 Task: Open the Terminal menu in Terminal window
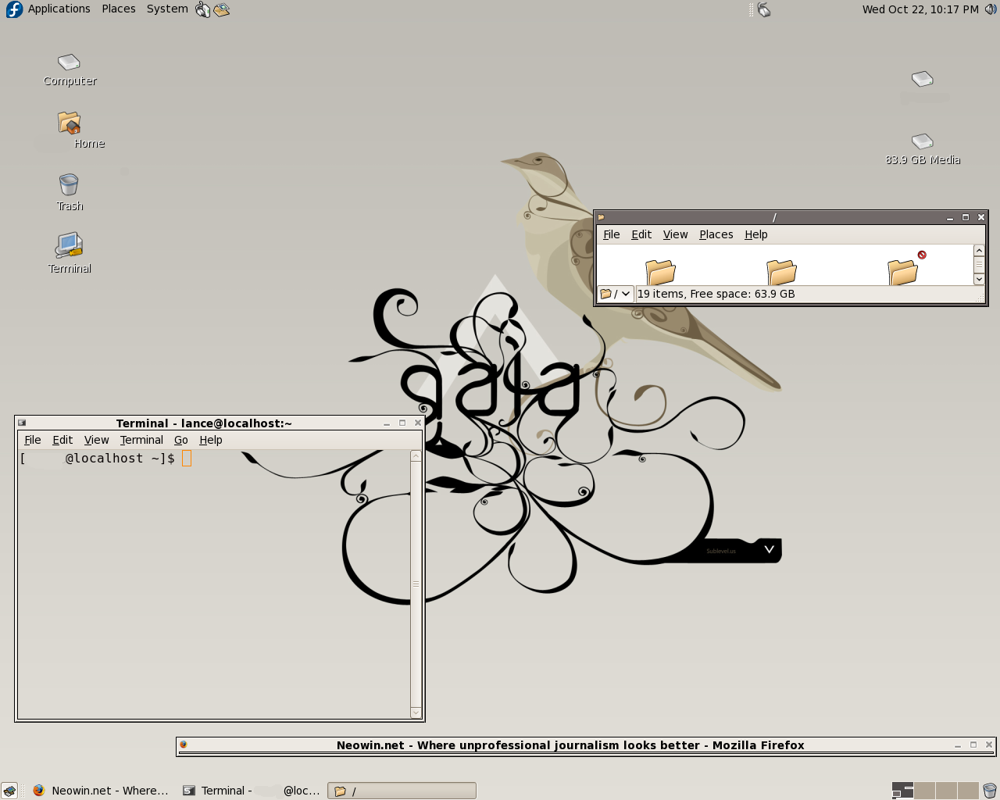tap(141, 440)
